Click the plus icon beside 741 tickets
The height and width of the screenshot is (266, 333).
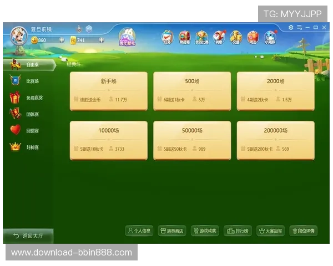pos(102,40)
